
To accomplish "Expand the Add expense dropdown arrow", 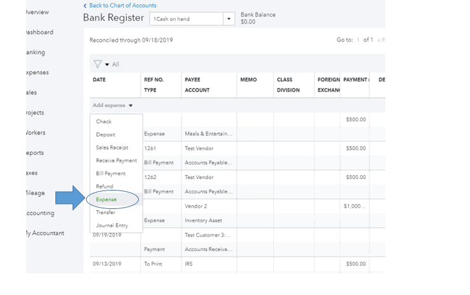I will tap(131, 106).
